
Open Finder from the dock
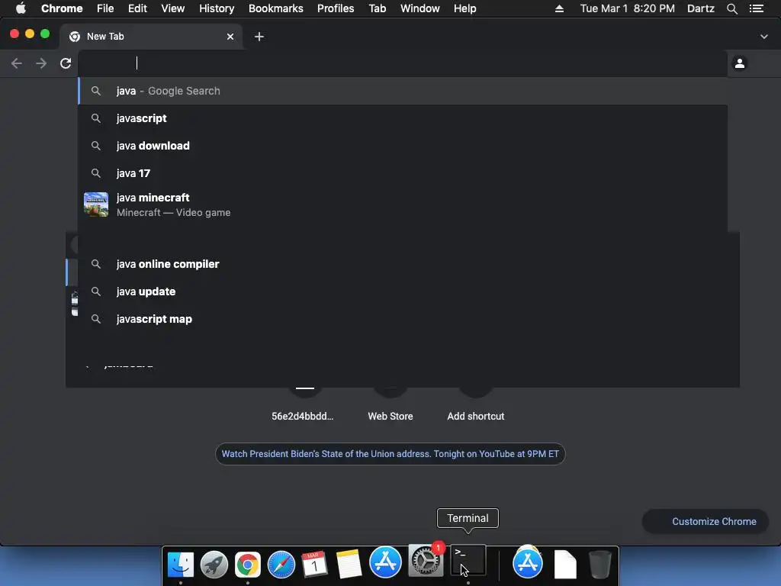coord(180,564)
